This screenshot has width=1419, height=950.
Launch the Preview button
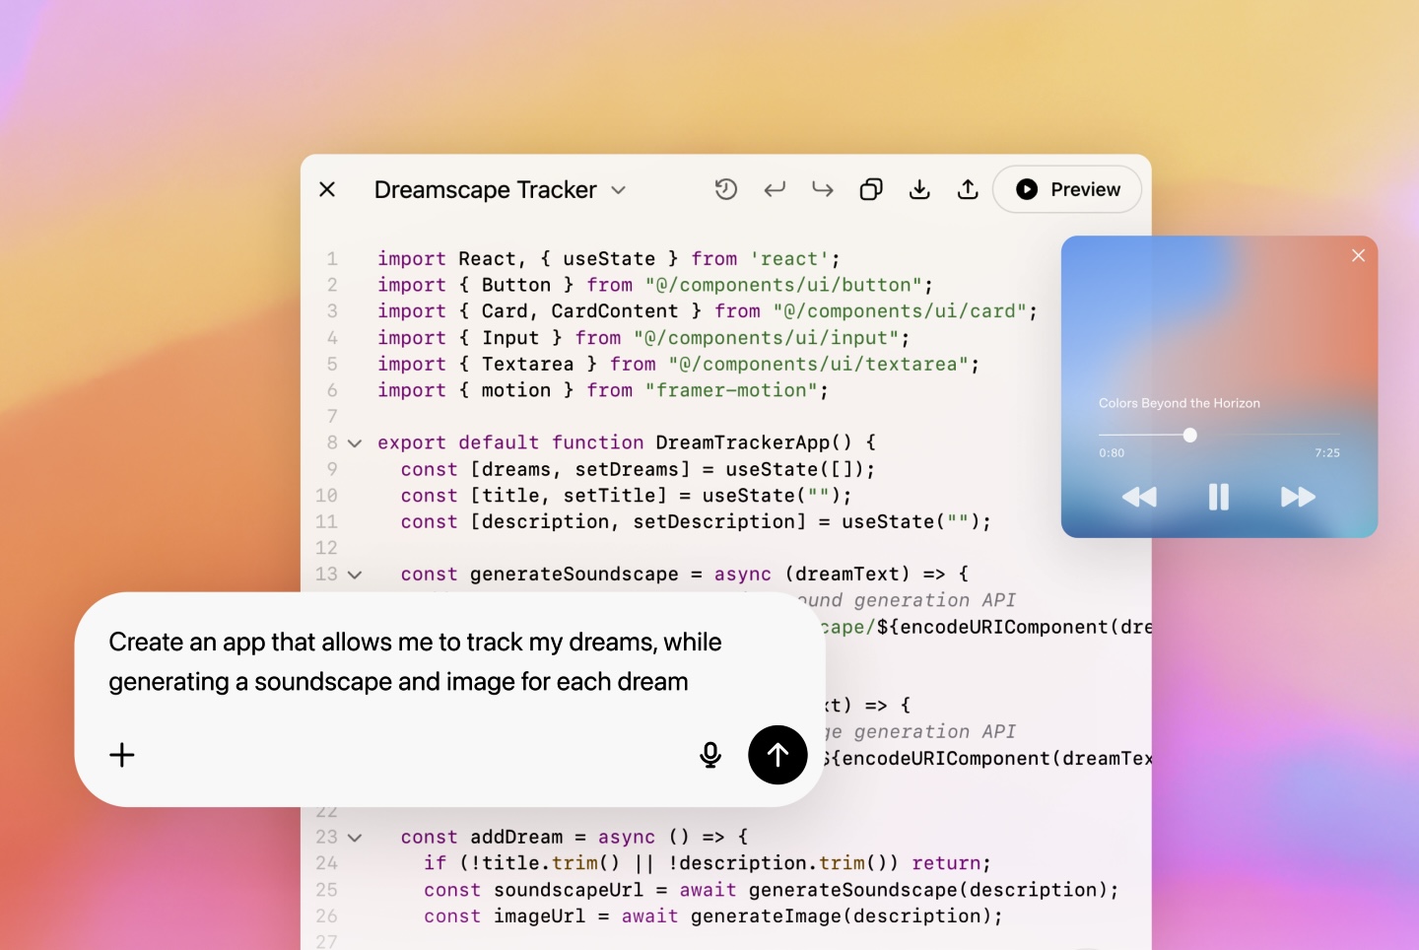(x=1067, y=189)
